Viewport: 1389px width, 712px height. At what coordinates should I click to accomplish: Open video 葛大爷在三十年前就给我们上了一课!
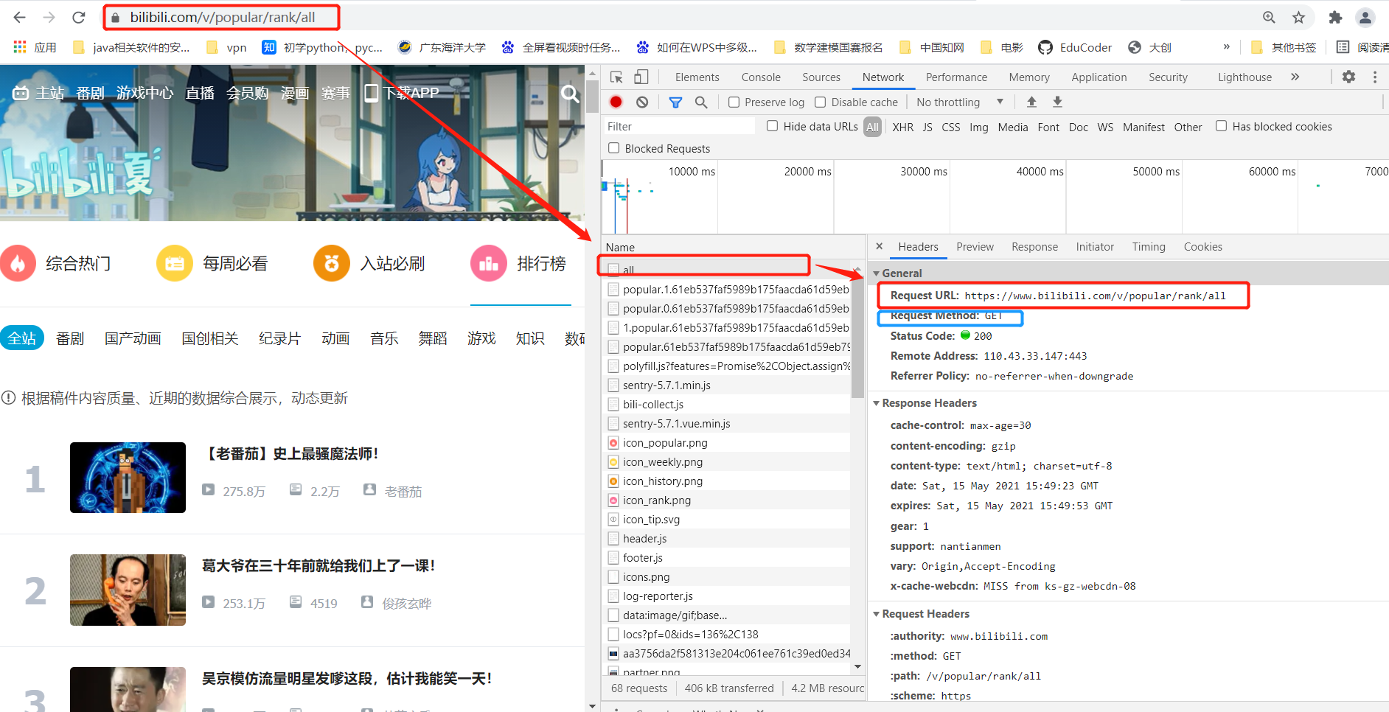318,565
